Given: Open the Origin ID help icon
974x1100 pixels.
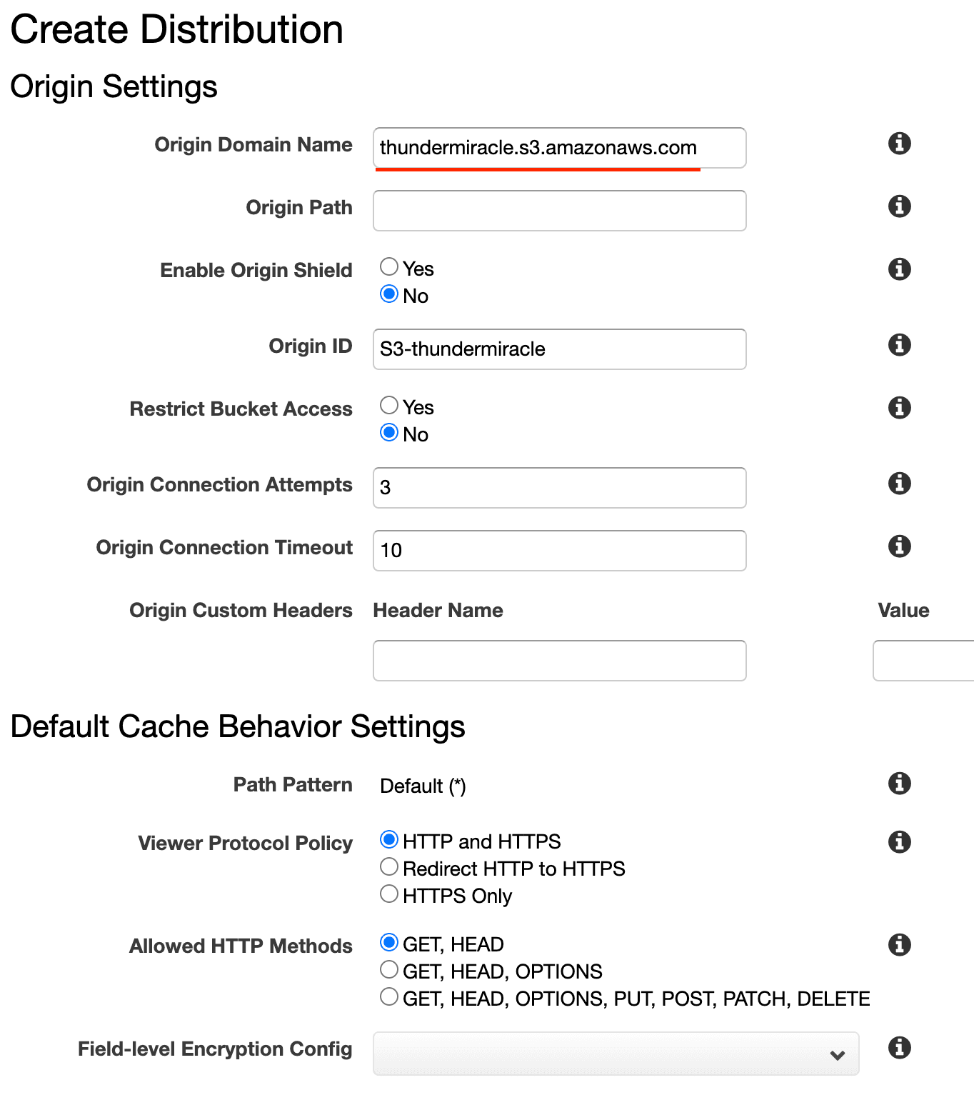Looking at the screenshot, I should point(899,345).
